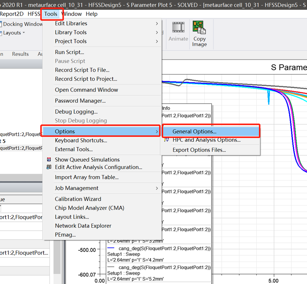Screen dimensions: 307x284
Task: Click the S Parameter plot title
Action: pos(289,67)
